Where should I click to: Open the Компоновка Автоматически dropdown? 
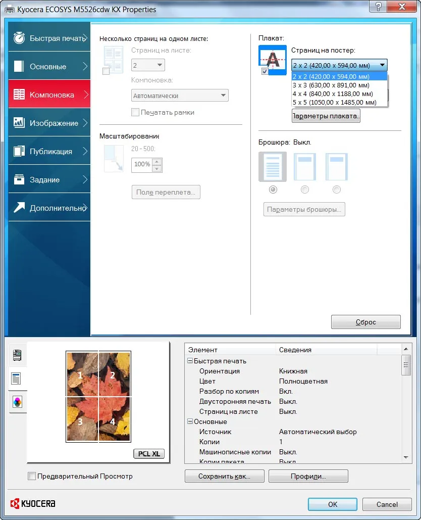click(x=180, y=96)
